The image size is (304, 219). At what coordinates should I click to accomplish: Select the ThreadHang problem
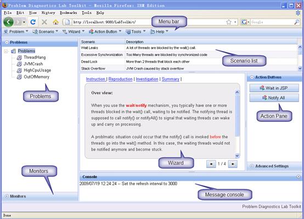35,58
